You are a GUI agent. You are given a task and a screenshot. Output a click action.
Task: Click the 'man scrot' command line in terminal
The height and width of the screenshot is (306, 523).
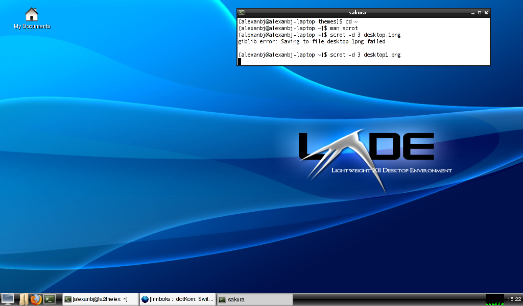(x=298, y=28)
